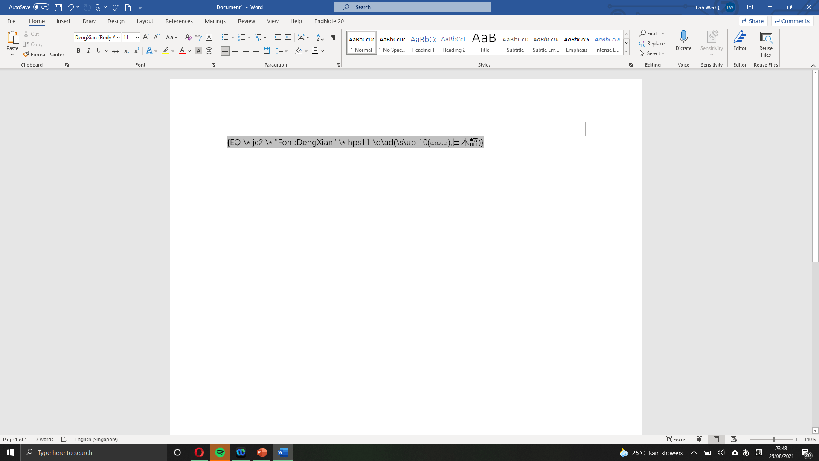
Task: Toggle AutoSave switch
Action: [41, 7]
